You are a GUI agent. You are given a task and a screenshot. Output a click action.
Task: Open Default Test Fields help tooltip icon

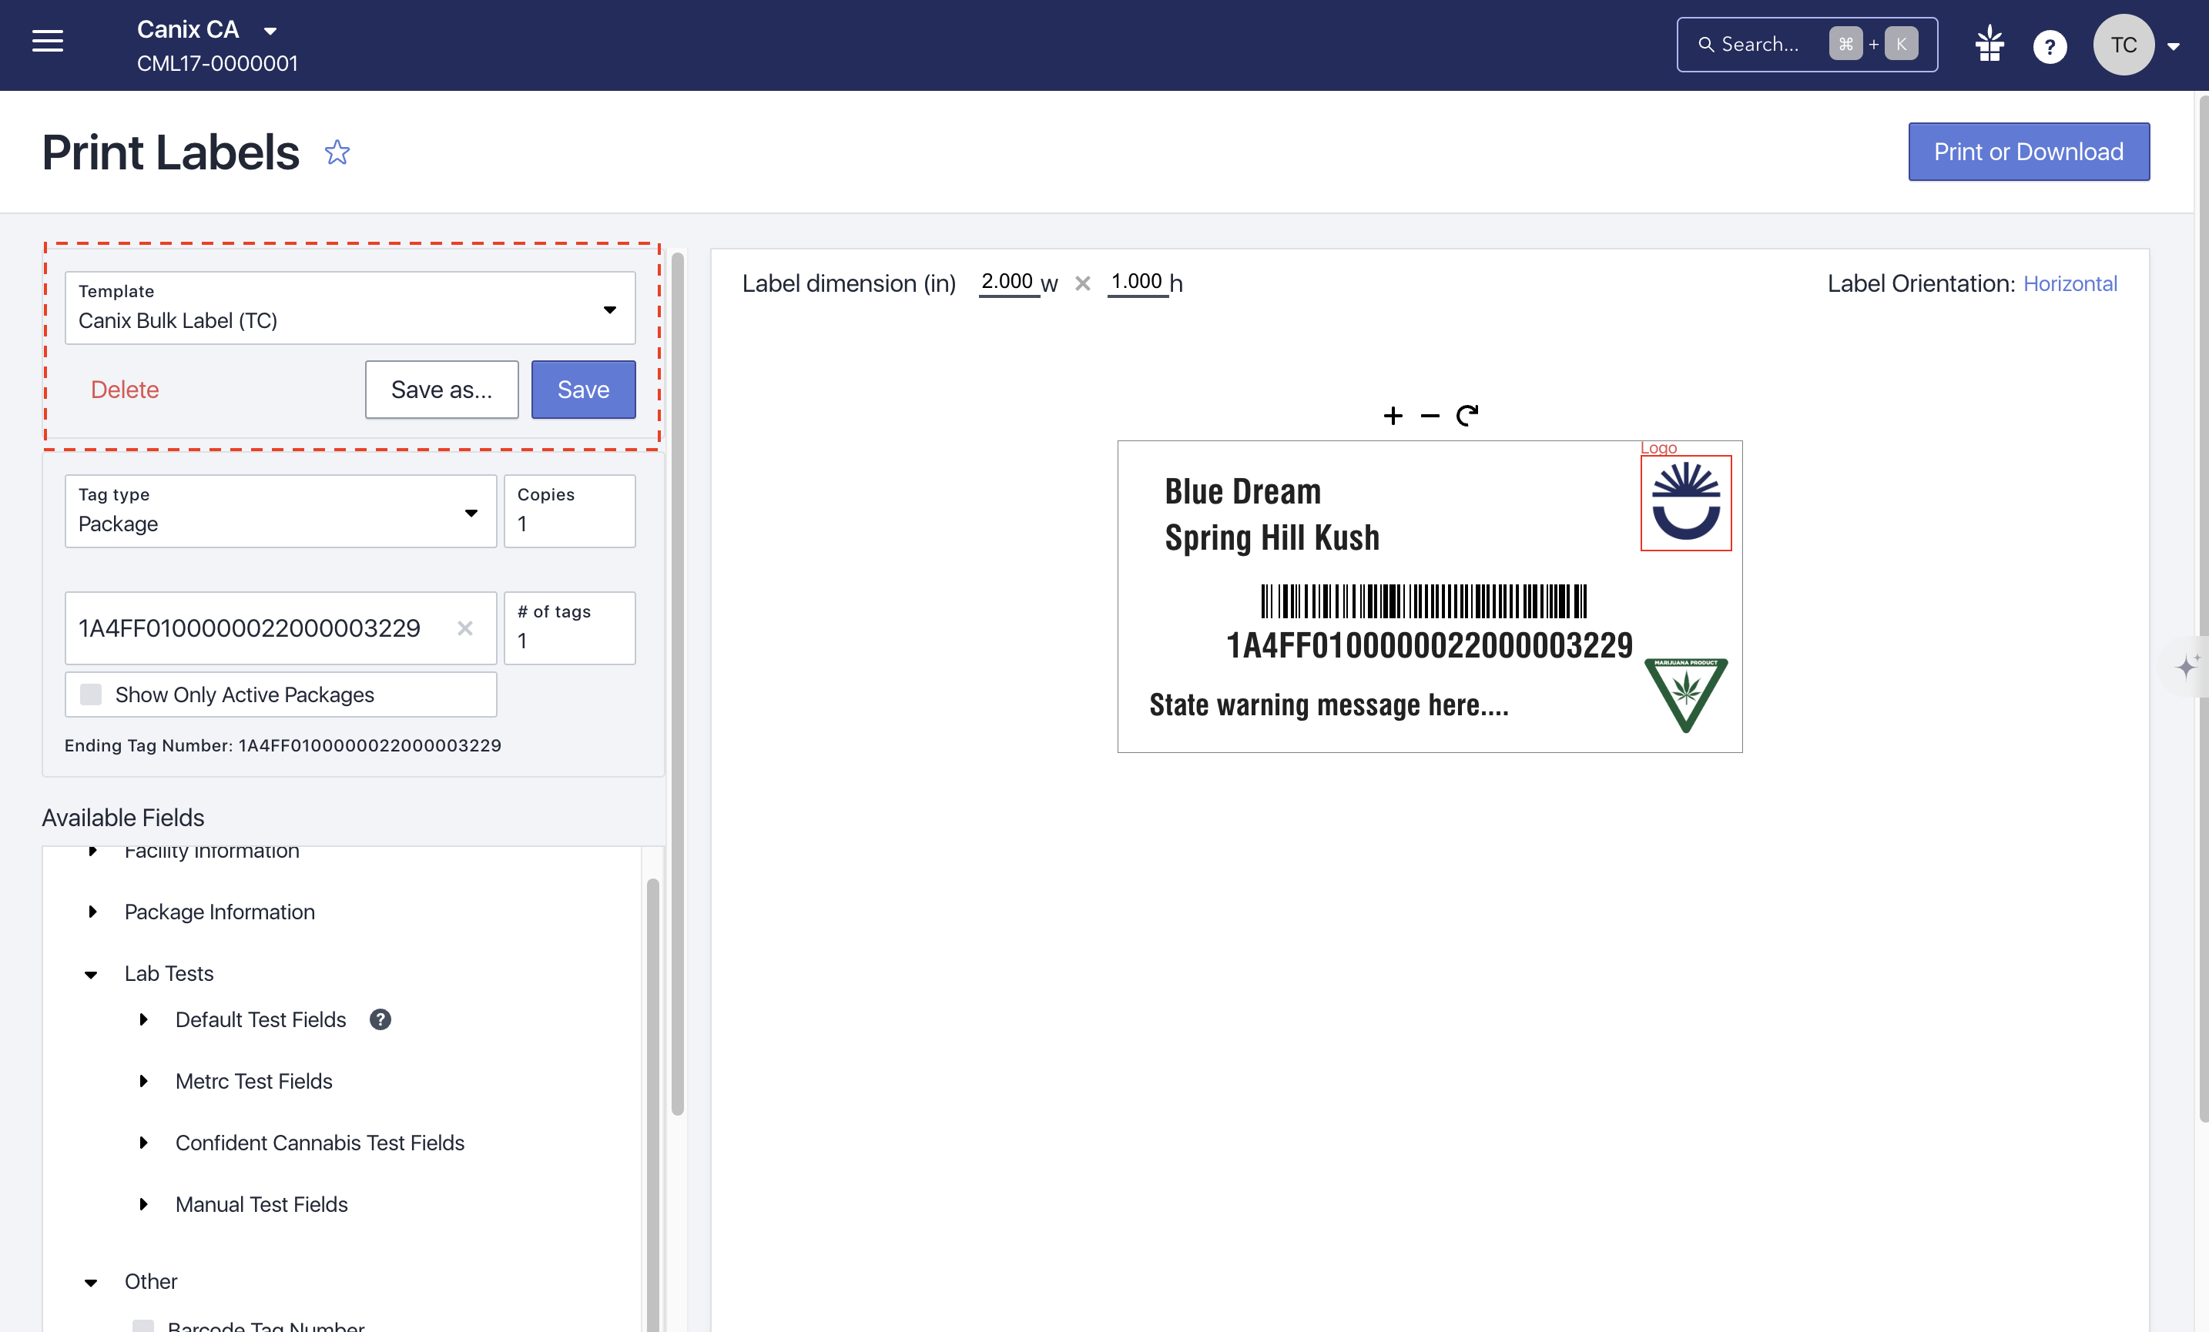(380, 1019)
